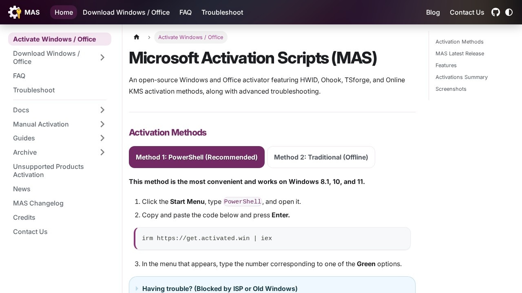Viewport: 522px width, 293px height.
Task: Expand the Guides sidebar chevron
Action: [102, 138]
